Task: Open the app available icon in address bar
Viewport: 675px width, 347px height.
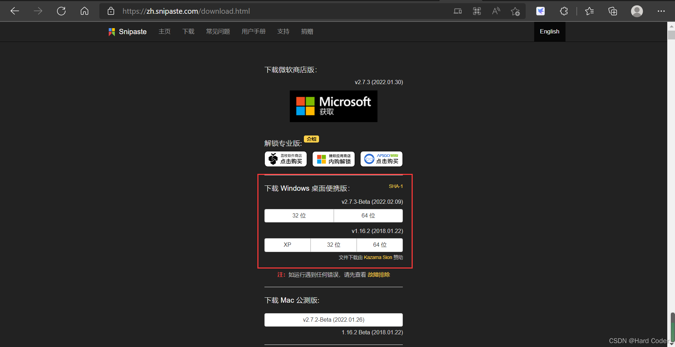Action: (458, 11)
